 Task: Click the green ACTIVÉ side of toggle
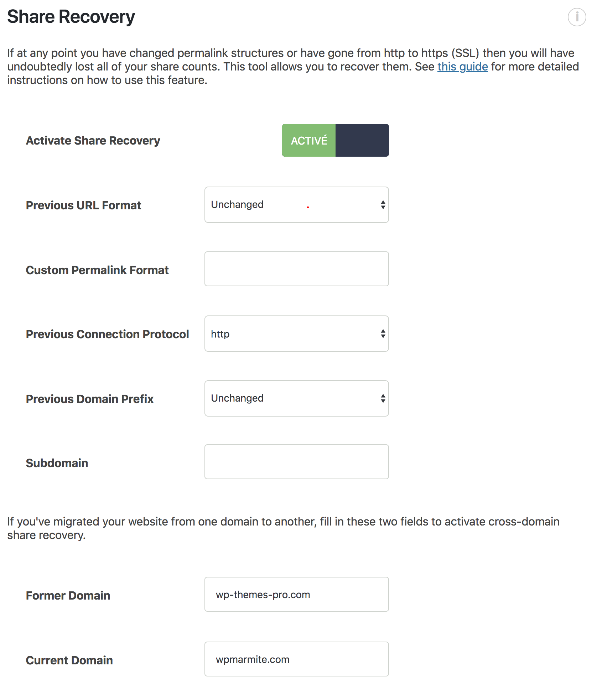[x=309, y=140]
